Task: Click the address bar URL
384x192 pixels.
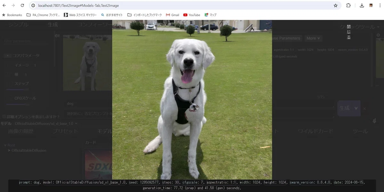Action: (x=78, y=5)
